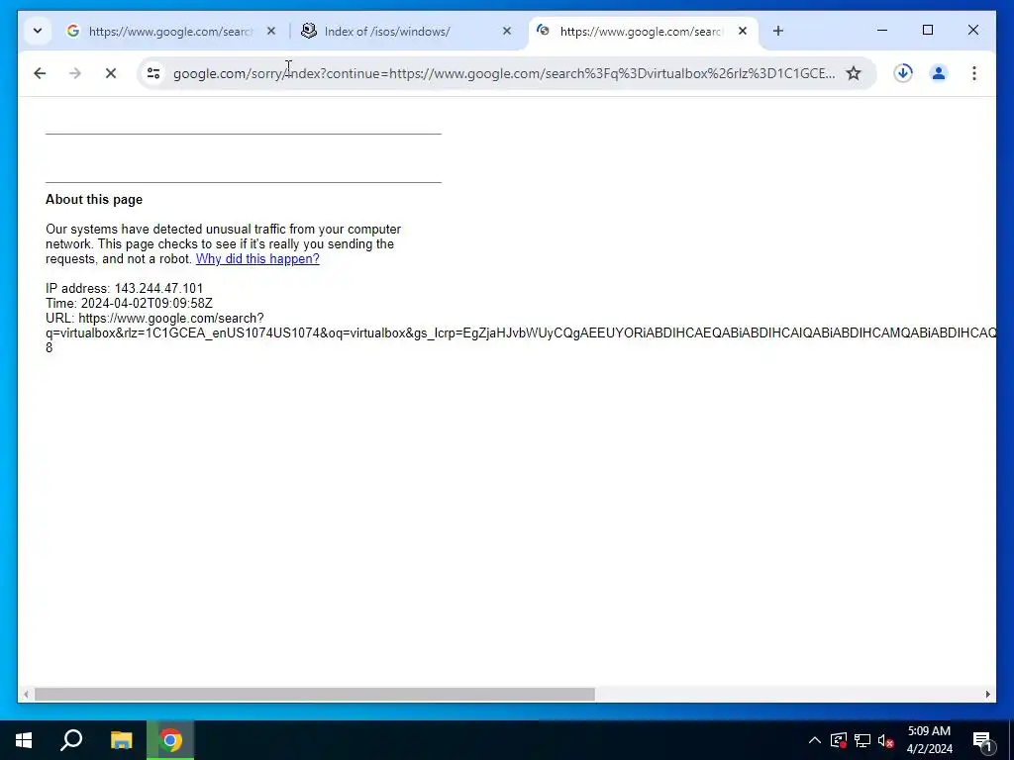Close the active Google sorry tab

coord(743,31)
